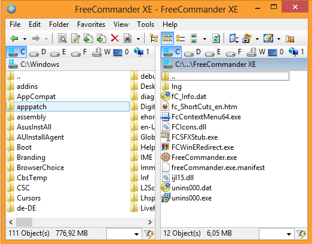312x244 pixels.
Task: Open the Search files binoculars icon
Action: coord(128,38)
